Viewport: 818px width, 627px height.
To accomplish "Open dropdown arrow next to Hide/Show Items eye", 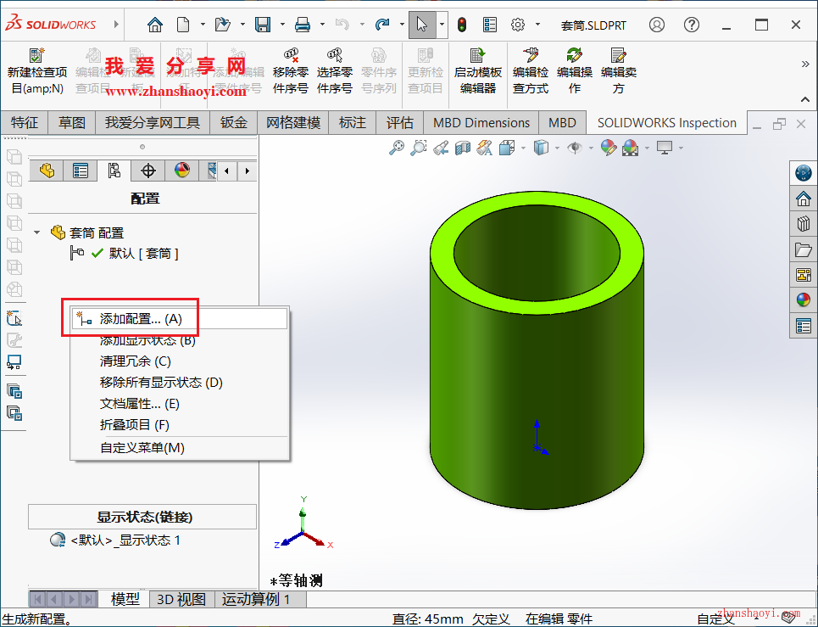I will point(591,148).
